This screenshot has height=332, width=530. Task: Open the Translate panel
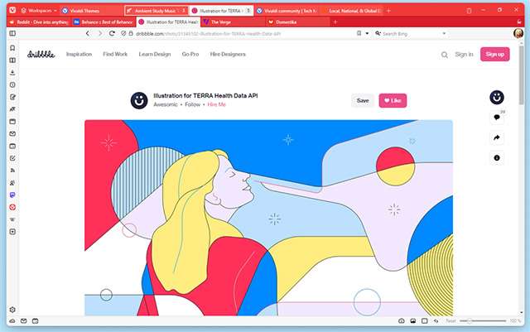pos(12,109)
